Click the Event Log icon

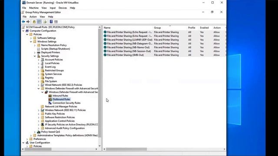tap(43, 67)
